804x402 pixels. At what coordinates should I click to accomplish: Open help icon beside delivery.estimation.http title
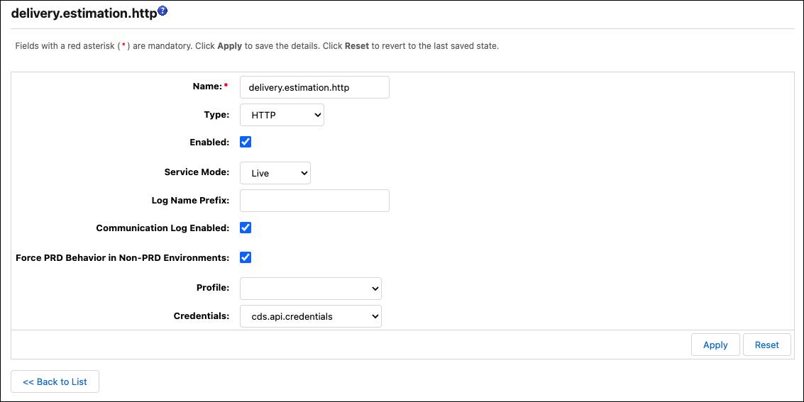163,10
